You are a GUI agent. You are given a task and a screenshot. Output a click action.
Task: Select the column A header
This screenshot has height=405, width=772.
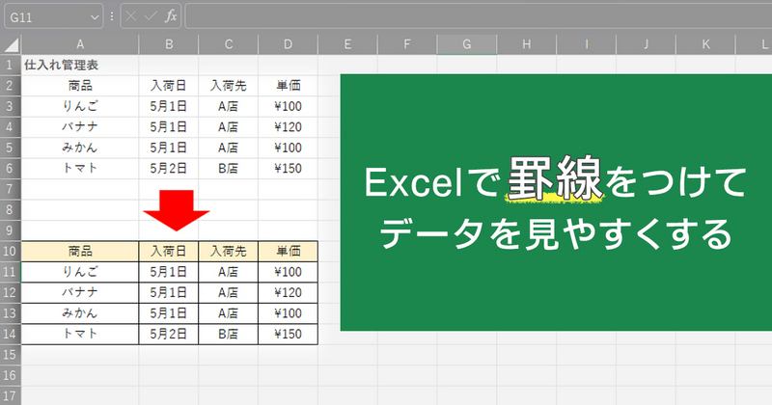(80, 44)
